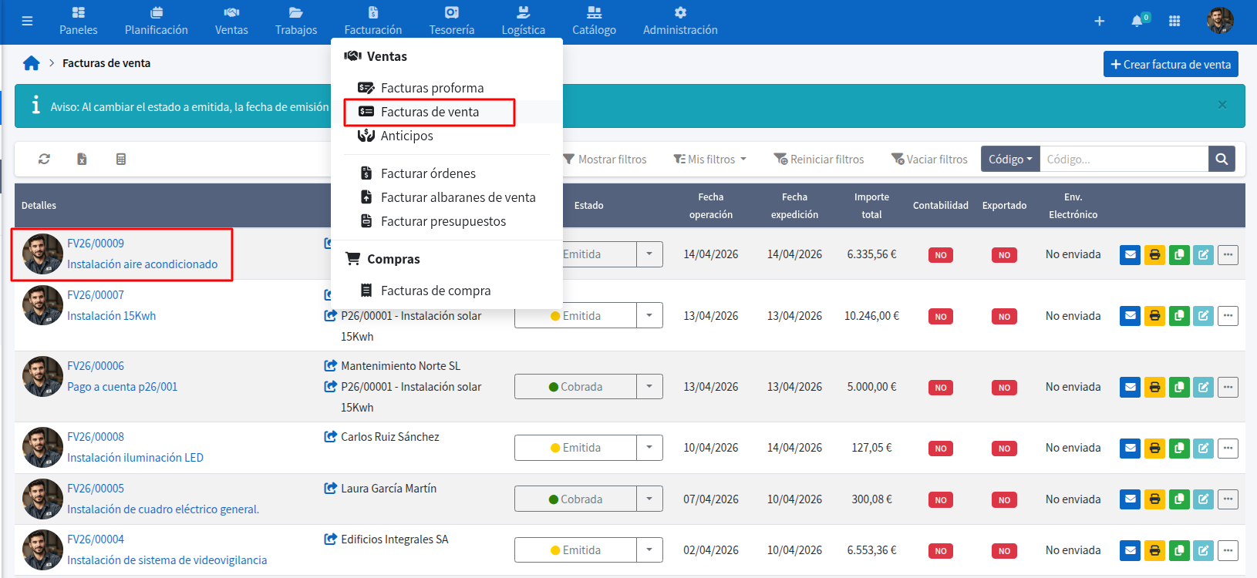Choose Facturar albaranes de venta
Image resolution: width=1257 pixels, height=578 pixels.
tap(457, 197)
